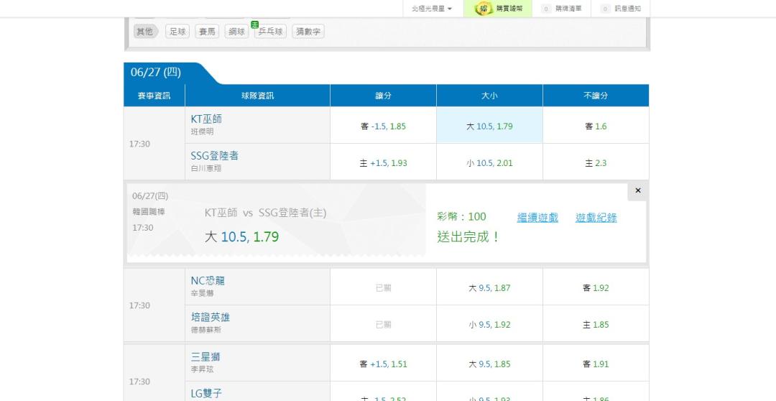776x401 pixels.
Task: Open 培證英雄 team link
Action: click(211, 318)
